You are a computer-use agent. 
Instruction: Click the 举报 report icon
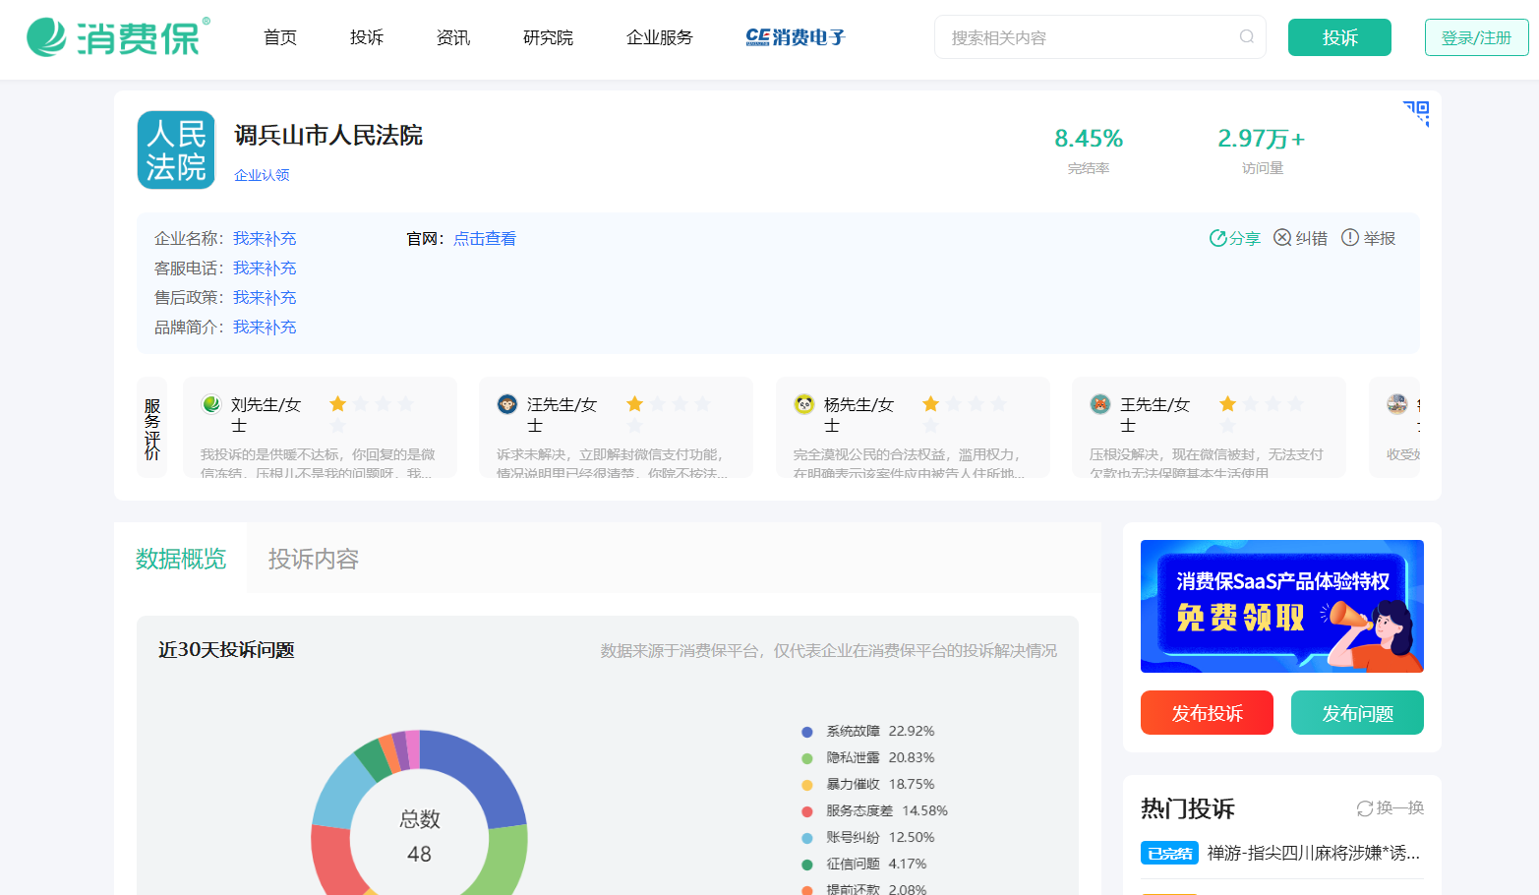pos(1350,238)
